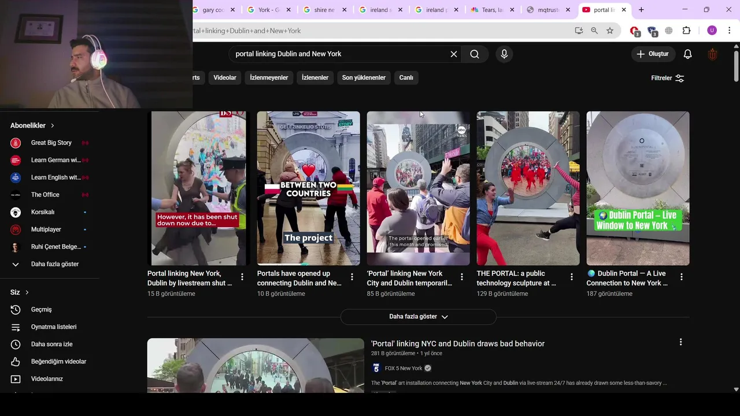Open options for FOX 5 video result

click(x=680, y=342)
